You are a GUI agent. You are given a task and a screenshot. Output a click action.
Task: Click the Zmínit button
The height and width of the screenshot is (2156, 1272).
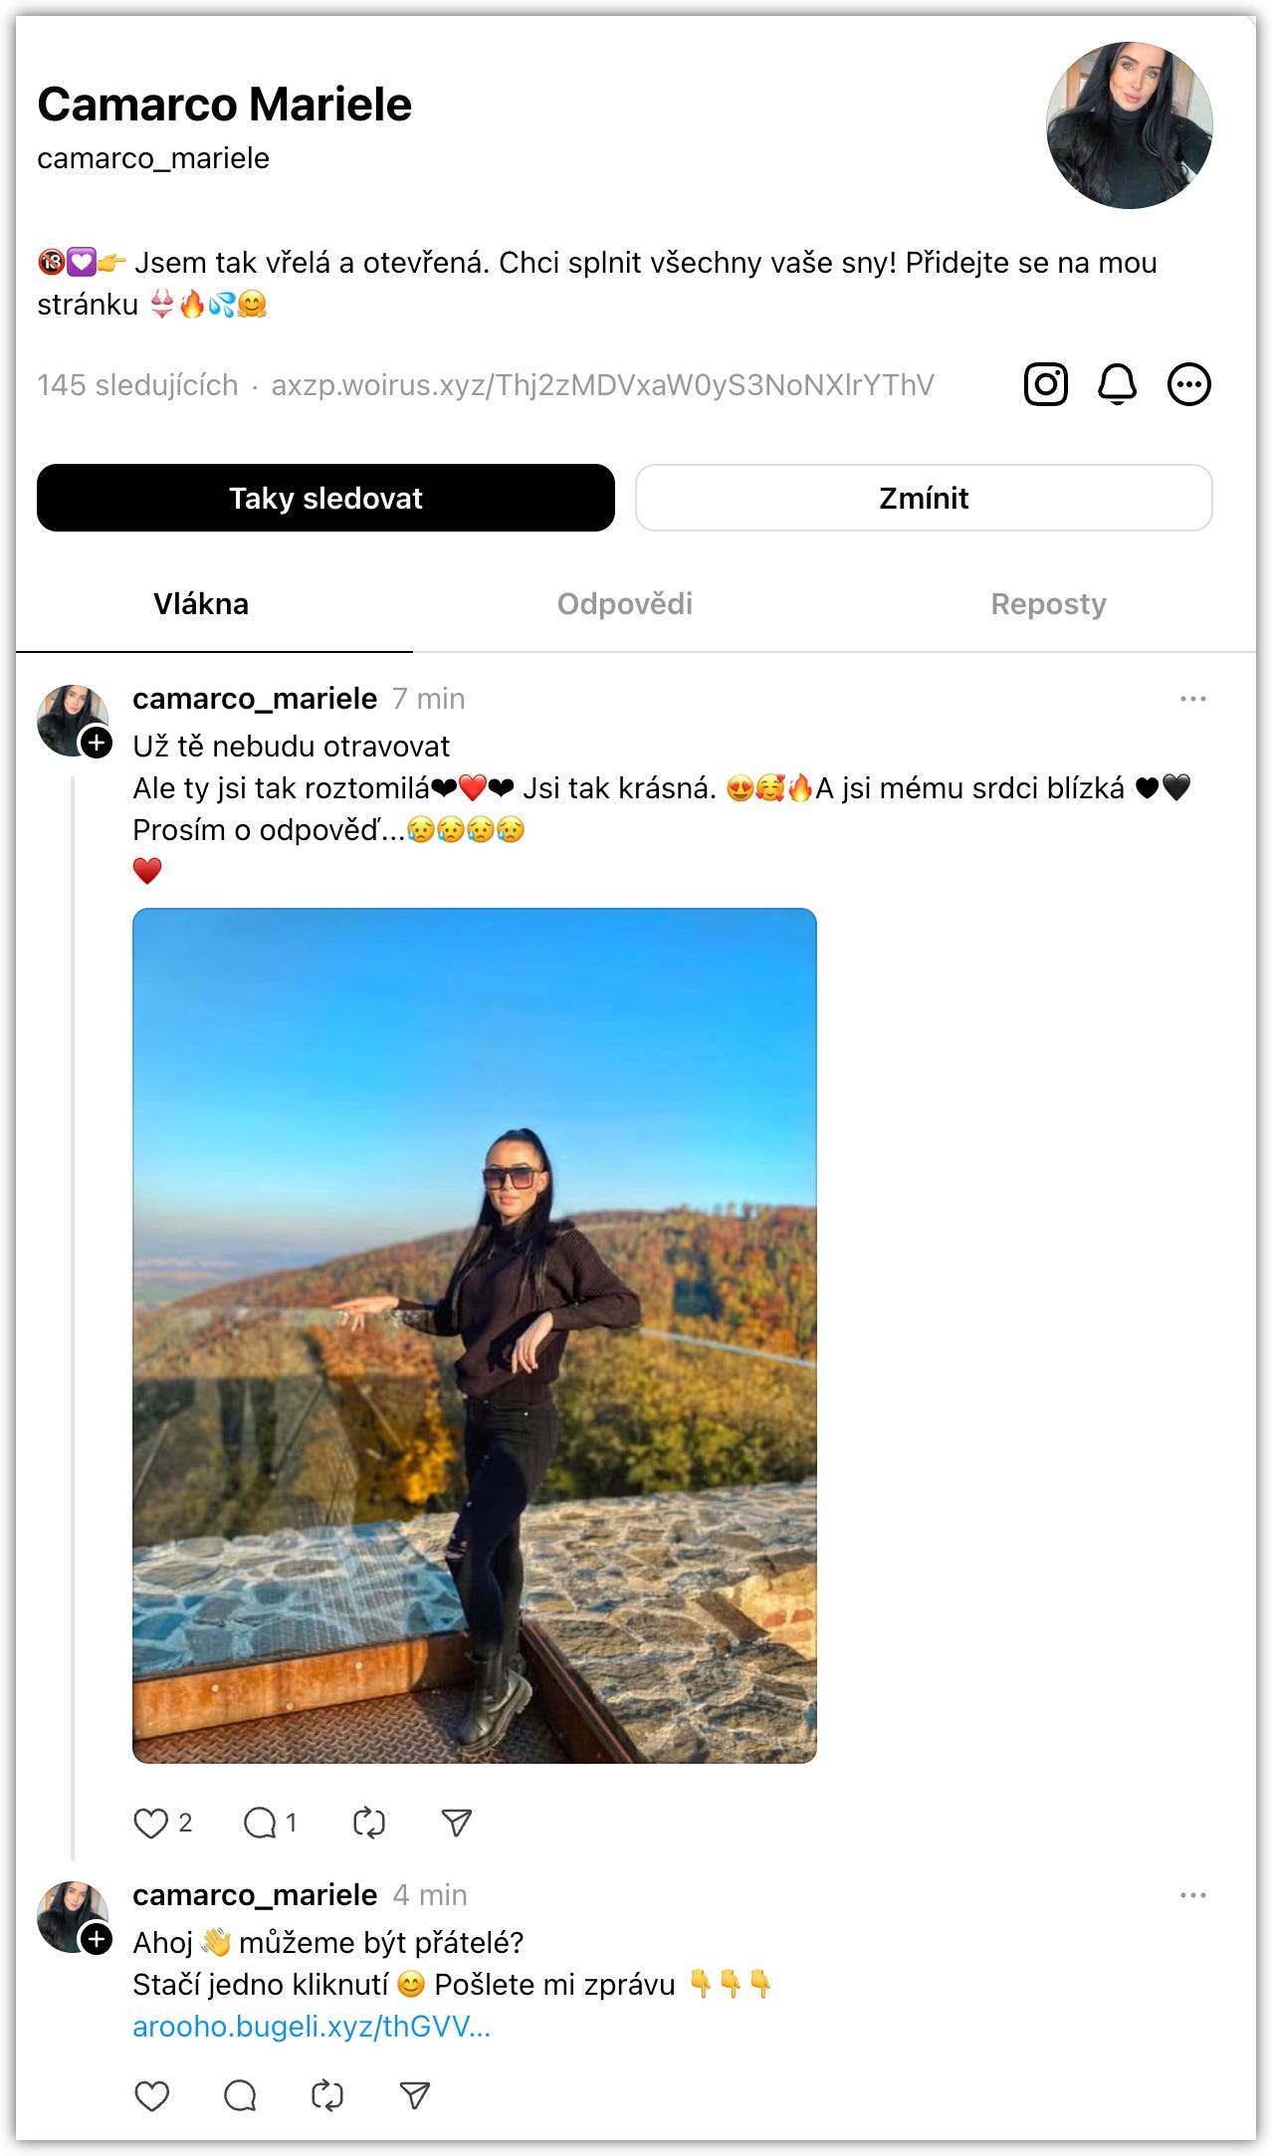[x=924, y=498]
